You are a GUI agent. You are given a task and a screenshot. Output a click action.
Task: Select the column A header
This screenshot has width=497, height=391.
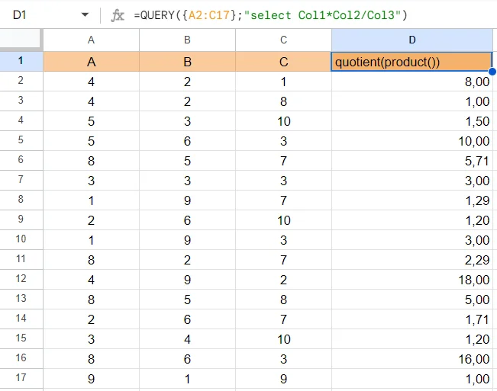tap(91, 40)
